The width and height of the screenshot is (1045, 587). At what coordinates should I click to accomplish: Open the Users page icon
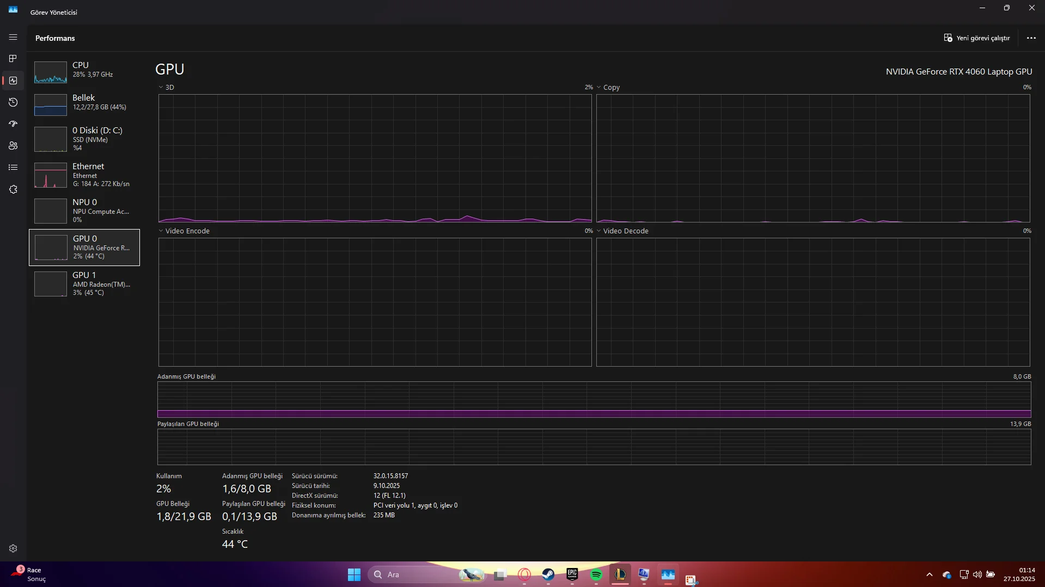[13, 146]
